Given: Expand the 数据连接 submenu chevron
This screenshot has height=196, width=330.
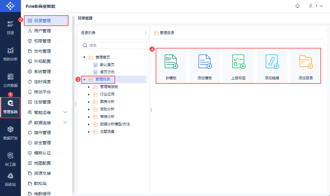Looking at the screenshot, I should [65, 122].
